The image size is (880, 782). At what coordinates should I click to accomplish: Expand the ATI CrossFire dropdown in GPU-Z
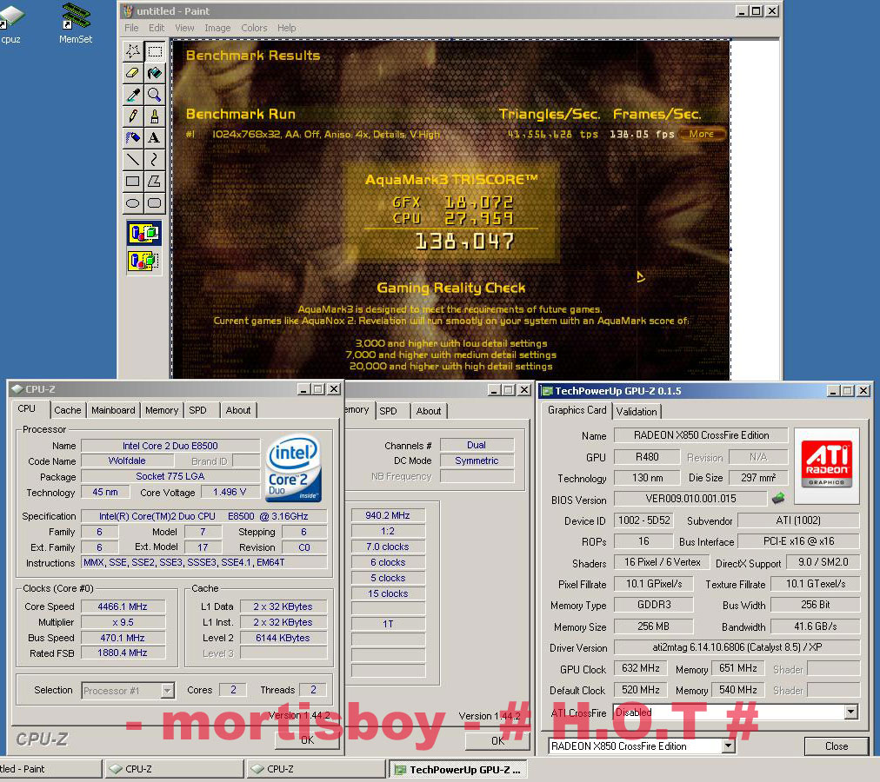click(x=850, y=712)
